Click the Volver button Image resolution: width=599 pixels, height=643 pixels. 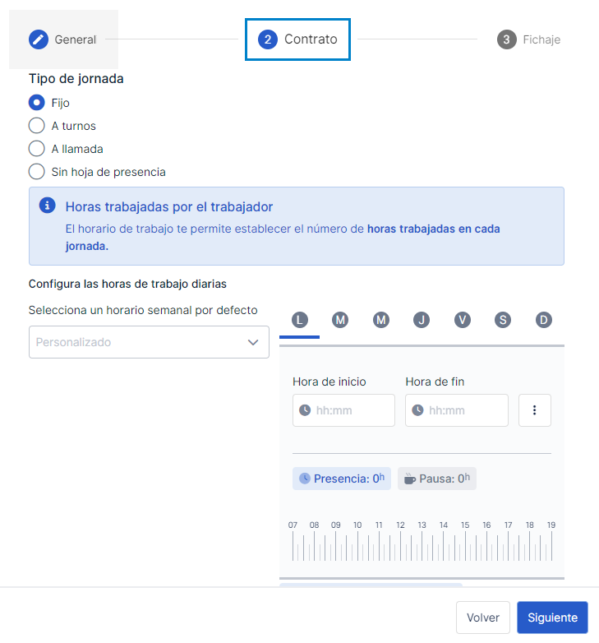482,618
